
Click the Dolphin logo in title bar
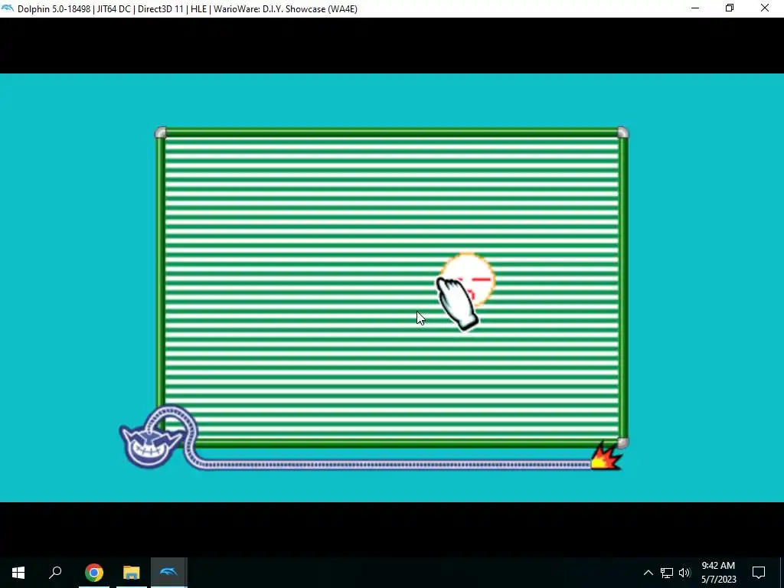point(8,8)
